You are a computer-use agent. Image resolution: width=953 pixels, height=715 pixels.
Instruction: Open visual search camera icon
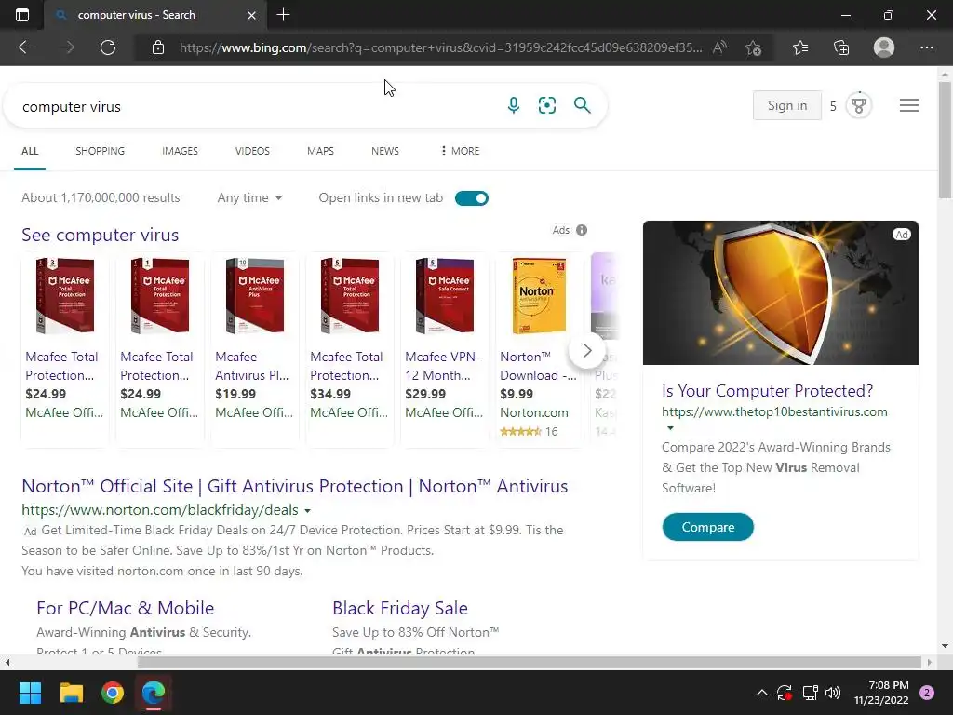547,106
